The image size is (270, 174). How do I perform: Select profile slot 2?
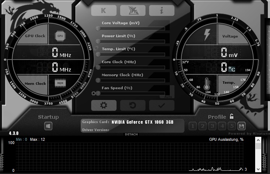(x=203, y=126)
